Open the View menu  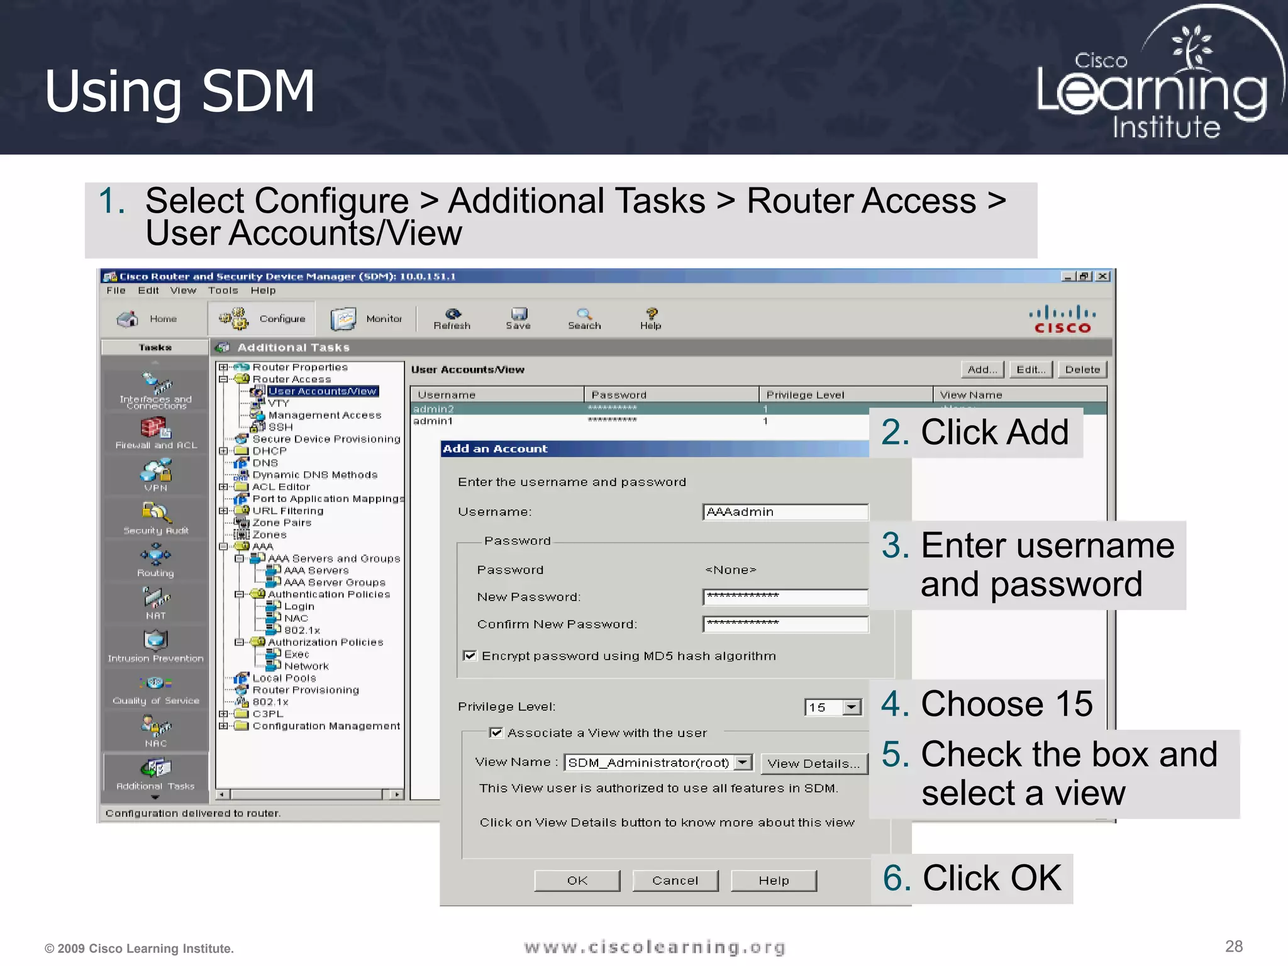click(183, 291)
